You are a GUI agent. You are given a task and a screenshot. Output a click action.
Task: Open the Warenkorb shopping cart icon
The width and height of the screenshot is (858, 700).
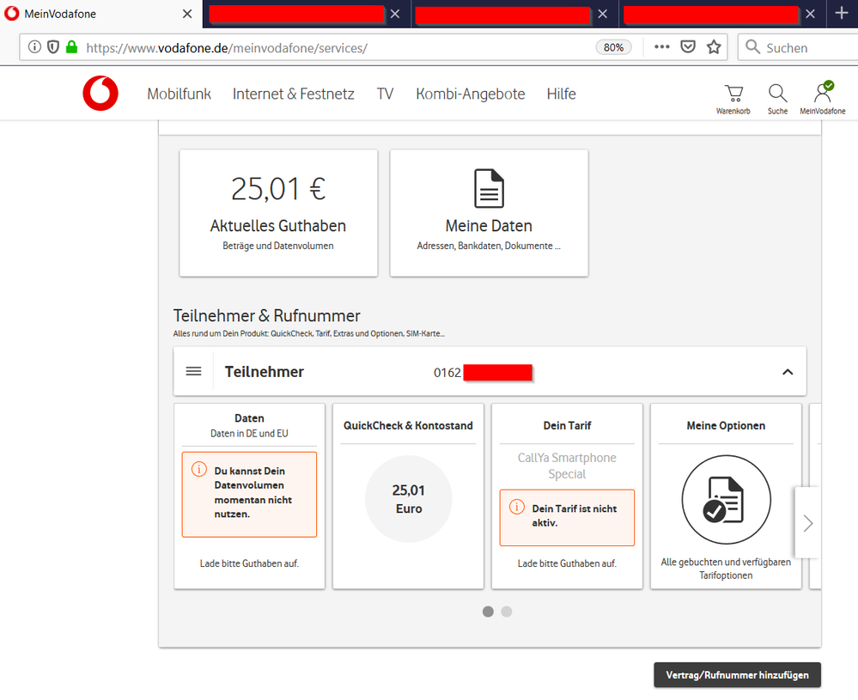point(733,94)
